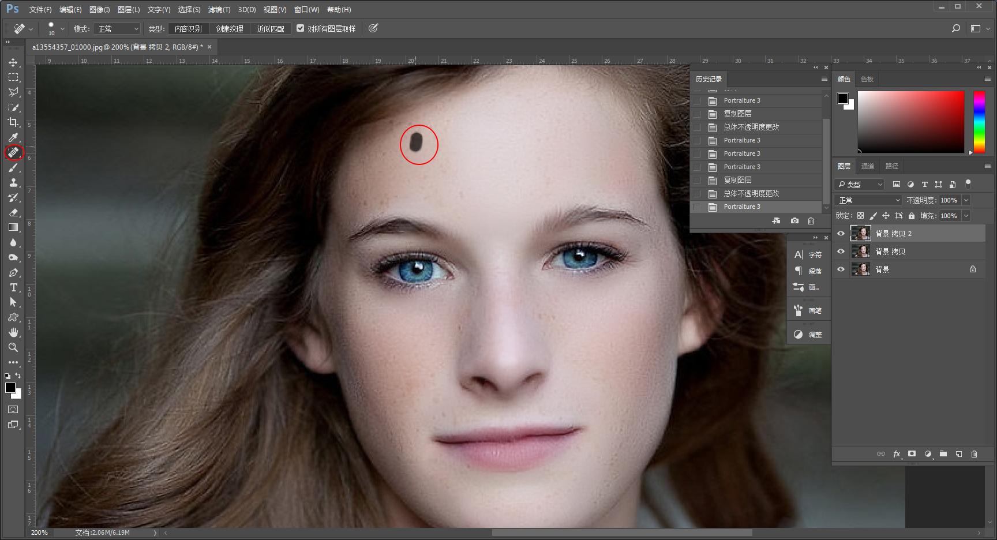Image resolution: width=997 pixels, height=540 pixels.
Task: Toggle lock all padlock
Action: pos(912,216)
